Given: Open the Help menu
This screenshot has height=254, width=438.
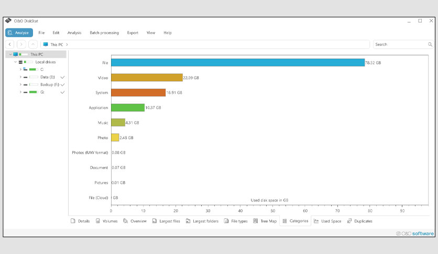Looking at the screenshot, I should point(168,33).
